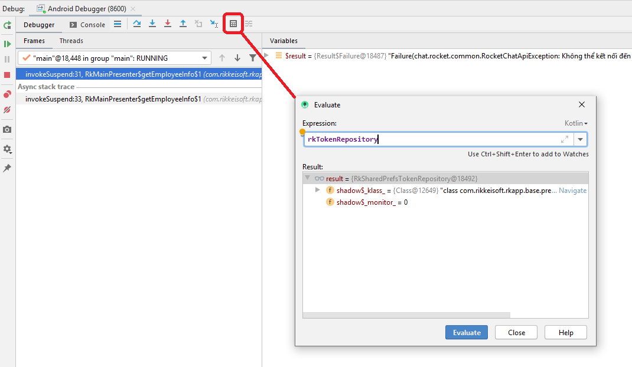Click the Step Out icon
The width and height of the screenshot is (632, 367).
(x=183, y=23)
